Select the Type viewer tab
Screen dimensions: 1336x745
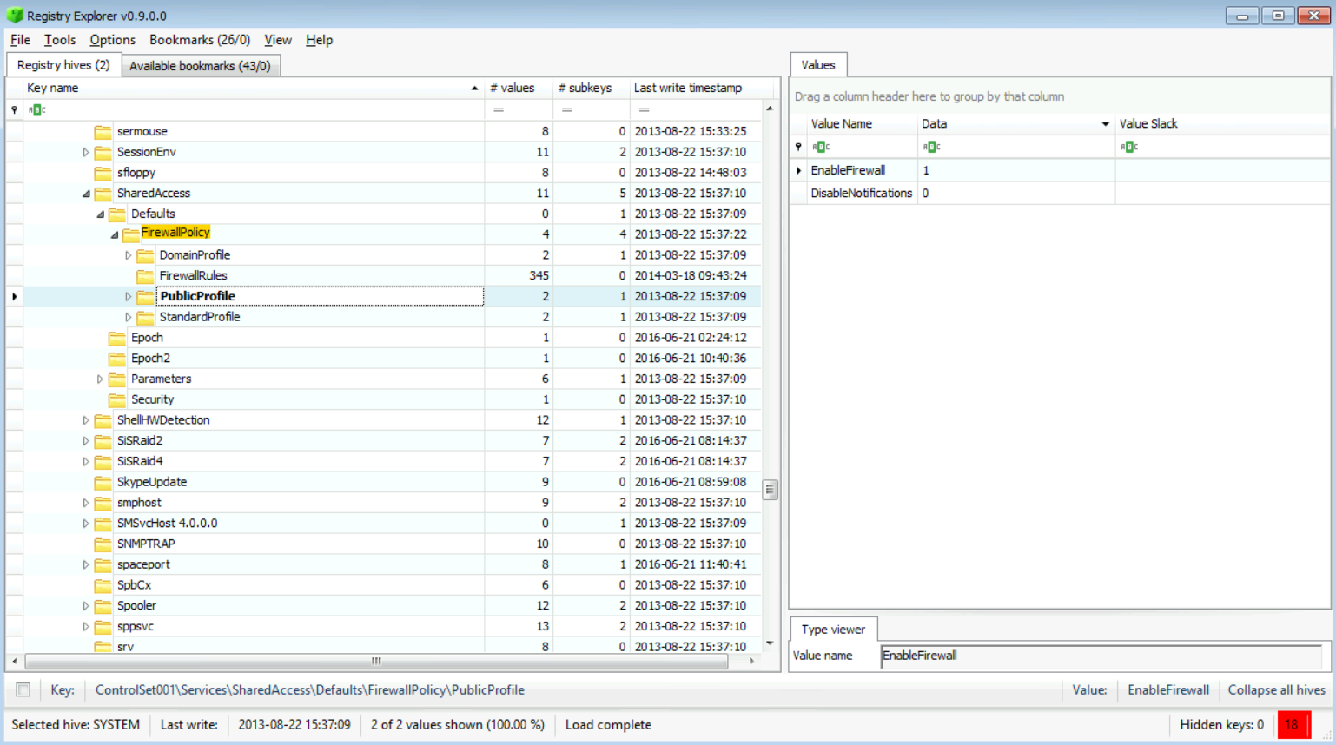(833, 630)
